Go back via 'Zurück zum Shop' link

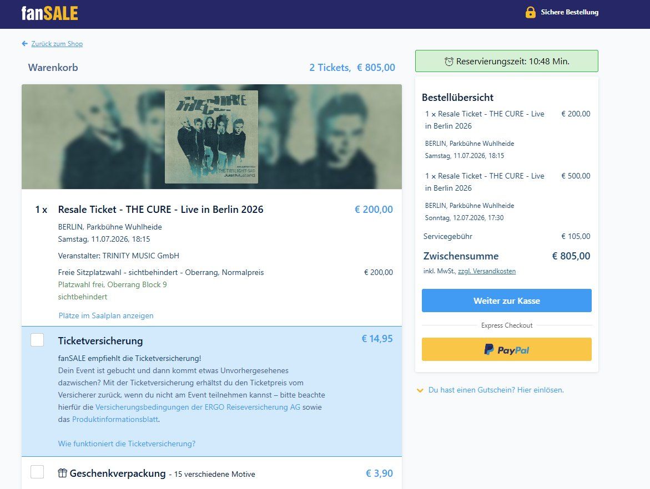coord(57,44)
